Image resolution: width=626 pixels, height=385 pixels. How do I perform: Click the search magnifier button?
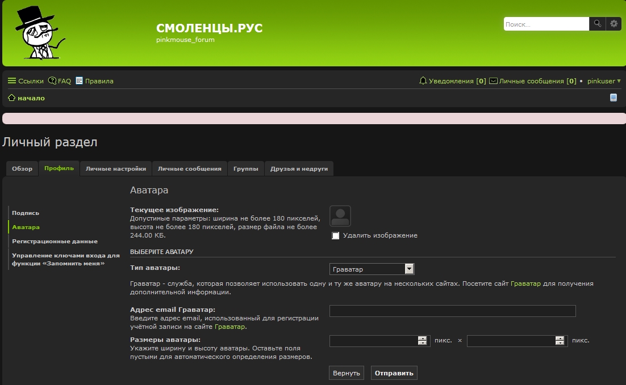tap(597, 24)
